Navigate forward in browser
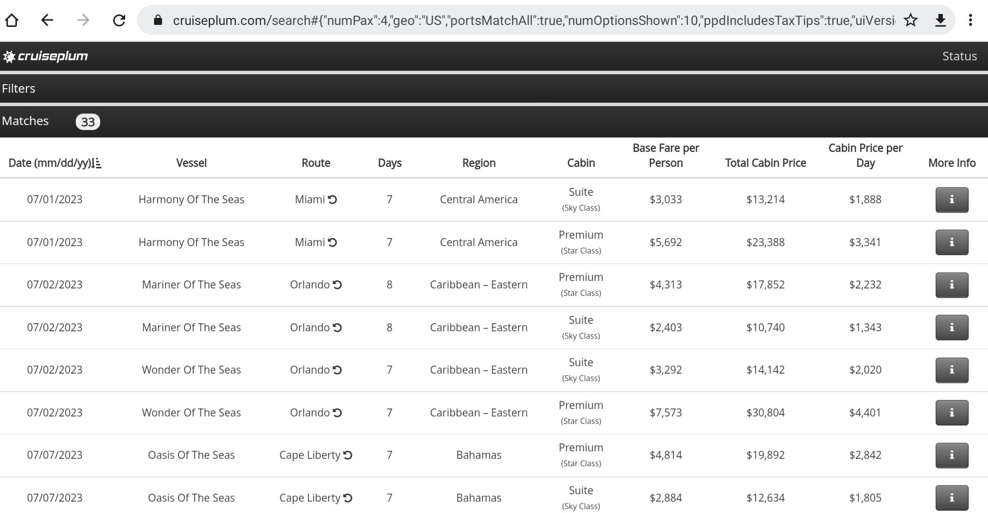 [x=83, y=20]
